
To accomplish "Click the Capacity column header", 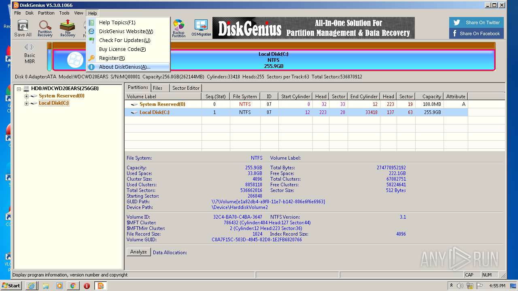I will tap(430, 97).
